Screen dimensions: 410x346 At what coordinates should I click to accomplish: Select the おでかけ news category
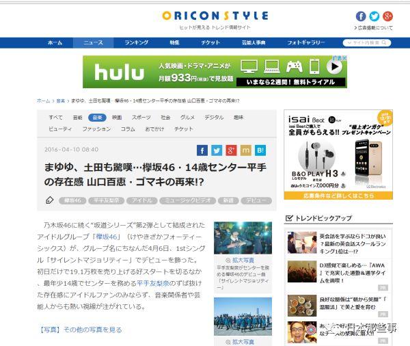pyautogui.click(x=154, y=129)
